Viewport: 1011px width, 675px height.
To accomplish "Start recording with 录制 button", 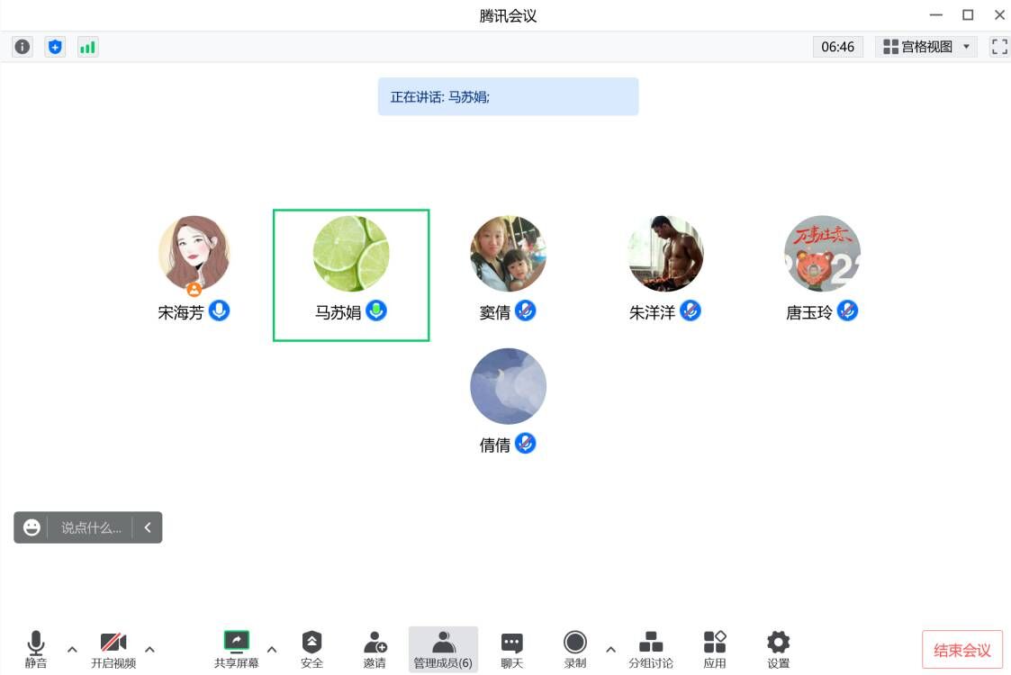I will coord(575,649).
